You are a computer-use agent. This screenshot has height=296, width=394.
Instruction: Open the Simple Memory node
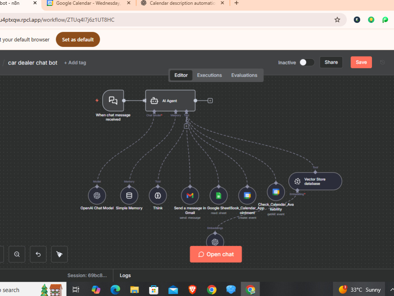click(129, 196)
